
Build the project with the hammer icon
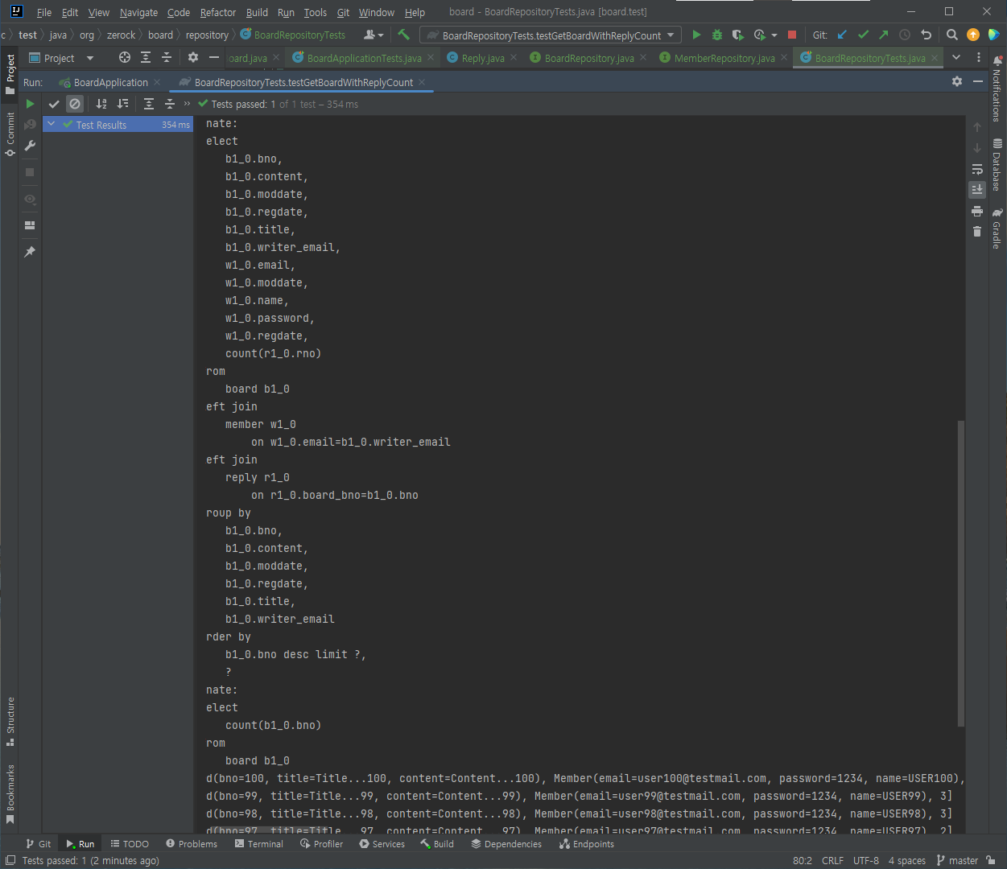(403, 35)
